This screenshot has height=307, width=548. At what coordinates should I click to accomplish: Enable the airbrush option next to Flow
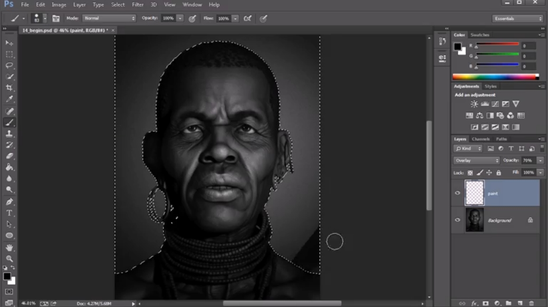coord(247,18)
